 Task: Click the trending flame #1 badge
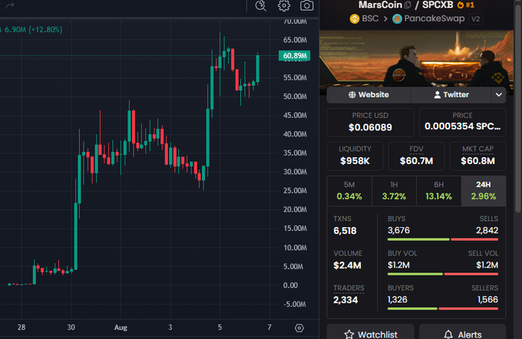coord(466,5)
